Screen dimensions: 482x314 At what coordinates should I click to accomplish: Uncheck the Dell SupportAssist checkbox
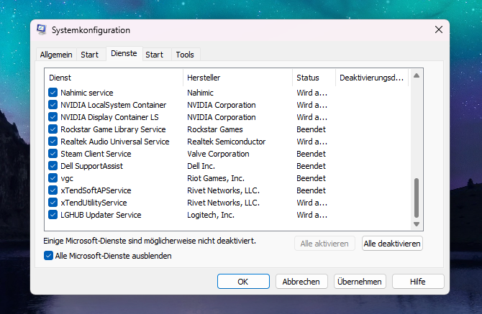pyautogui.click(x=53, y=166)
